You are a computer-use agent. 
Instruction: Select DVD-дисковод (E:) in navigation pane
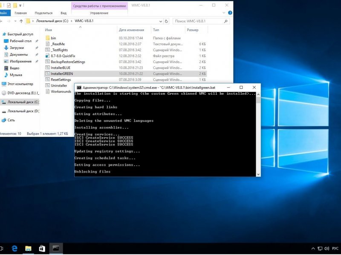[23, 93]
